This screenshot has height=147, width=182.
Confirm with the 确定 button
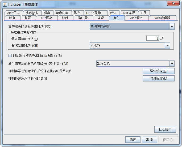[133, 140]
